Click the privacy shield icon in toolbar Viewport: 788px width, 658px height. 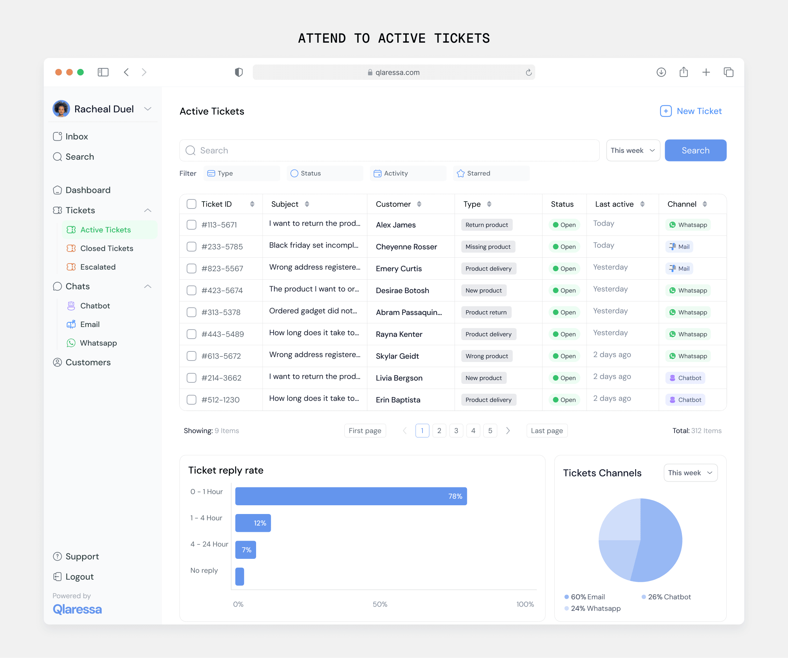point(239,72)
